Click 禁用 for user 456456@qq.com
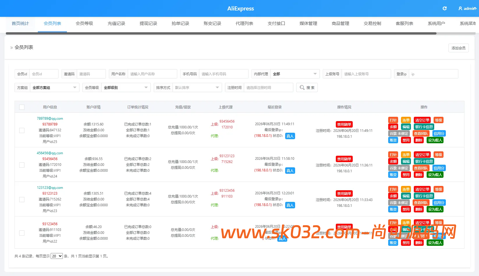Image resolution: width=479 pixels, height=276 pixels. point(406,175)
